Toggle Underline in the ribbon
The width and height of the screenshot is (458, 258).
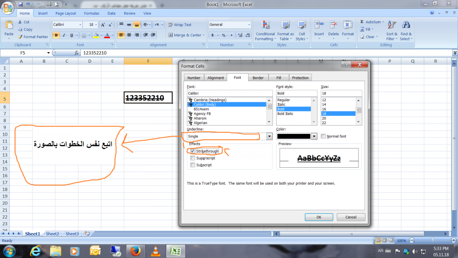point(71,35)
